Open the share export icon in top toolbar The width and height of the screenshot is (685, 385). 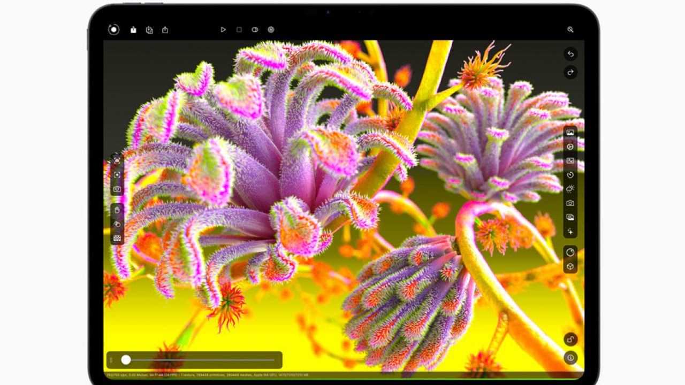pos(165,30)
